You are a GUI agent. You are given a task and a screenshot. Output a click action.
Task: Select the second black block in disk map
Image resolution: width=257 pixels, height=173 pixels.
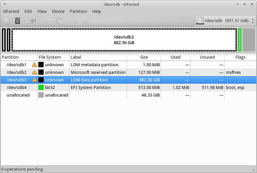tap(9, 40)
